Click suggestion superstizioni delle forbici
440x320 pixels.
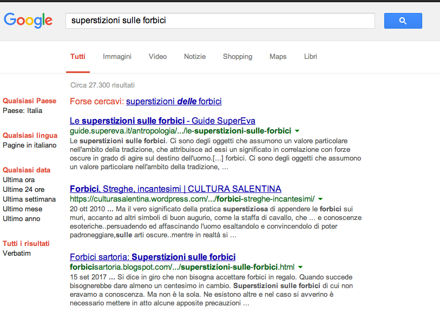tap(174, 101)
